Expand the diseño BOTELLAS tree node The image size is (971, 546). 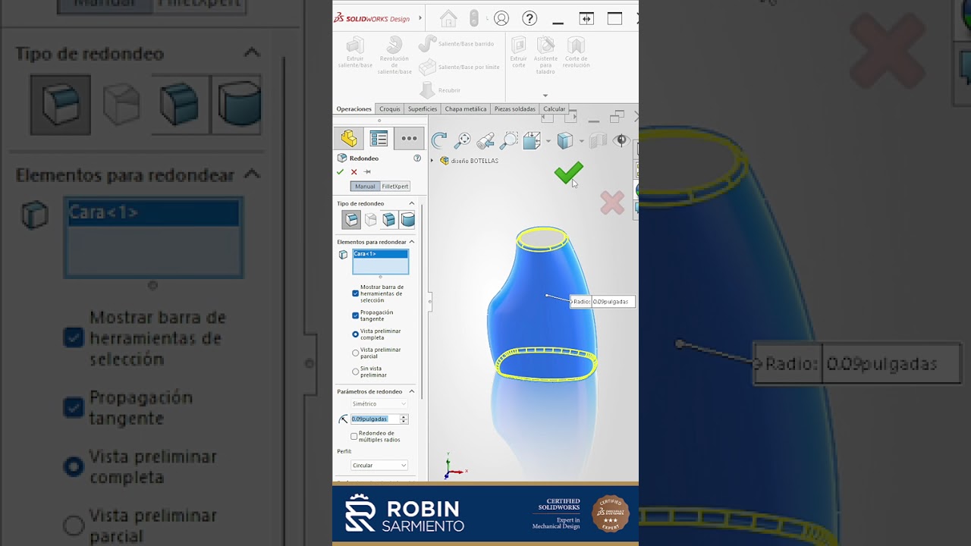(432, 161)
